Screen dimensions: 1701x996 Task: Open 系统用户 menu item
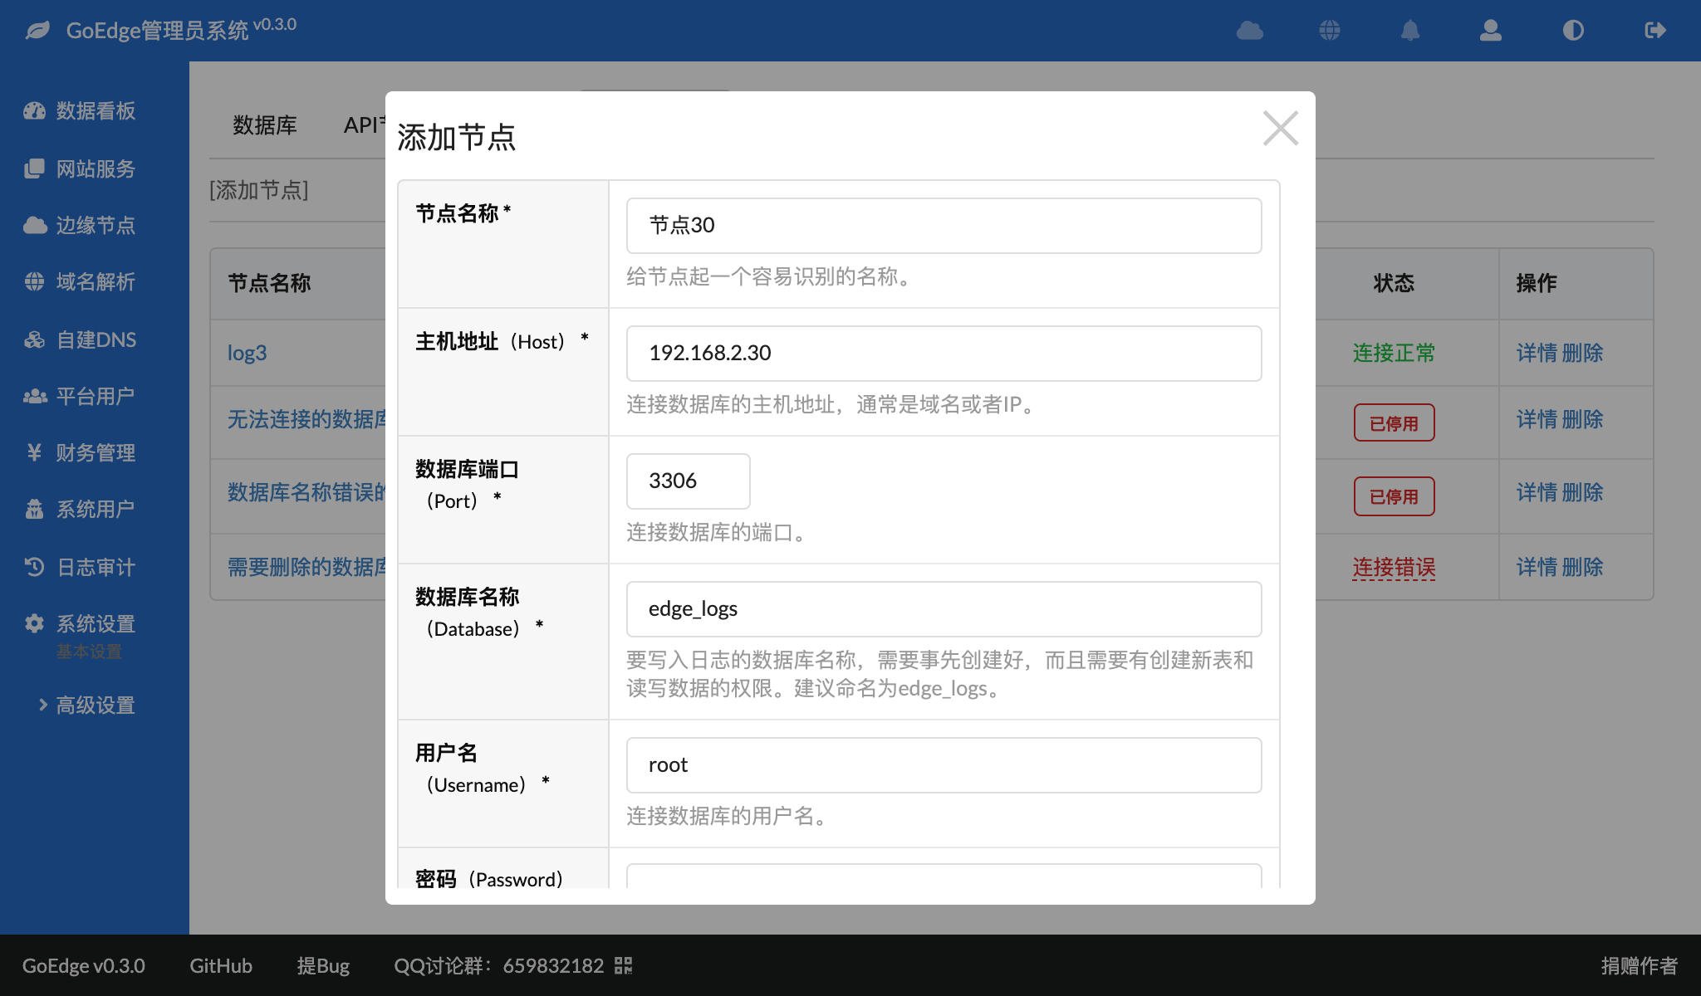[96, 509]
